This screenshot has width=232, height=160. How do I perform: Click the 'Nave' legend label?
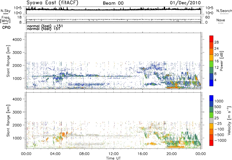[x=221, y=20]
